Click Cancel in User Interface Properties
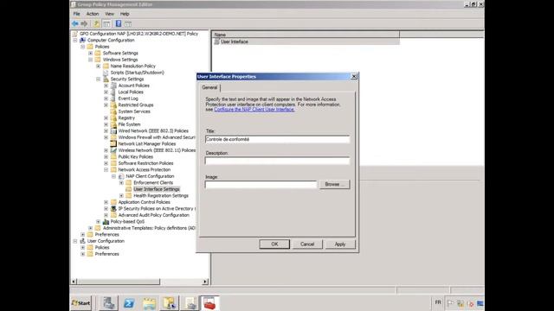Viewport: 554px width, 311px height. point(307,244)
